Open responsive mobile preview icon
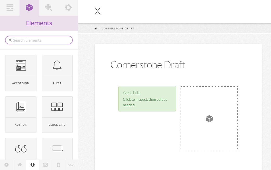The width and height of the screenshot is (271, 170). click(x=58, y=165)
